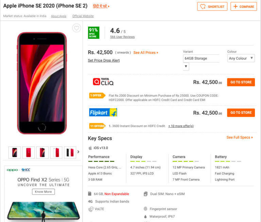261x222 pixels.
Task: Go to store for Tata CLiQ
Action: 241,82
